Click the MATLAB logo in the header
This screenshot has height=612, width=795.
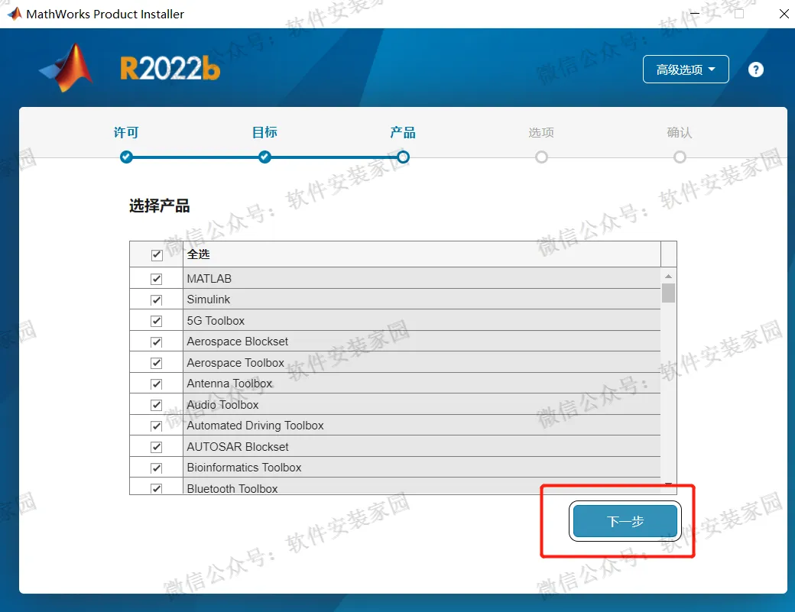pos(67,68)
